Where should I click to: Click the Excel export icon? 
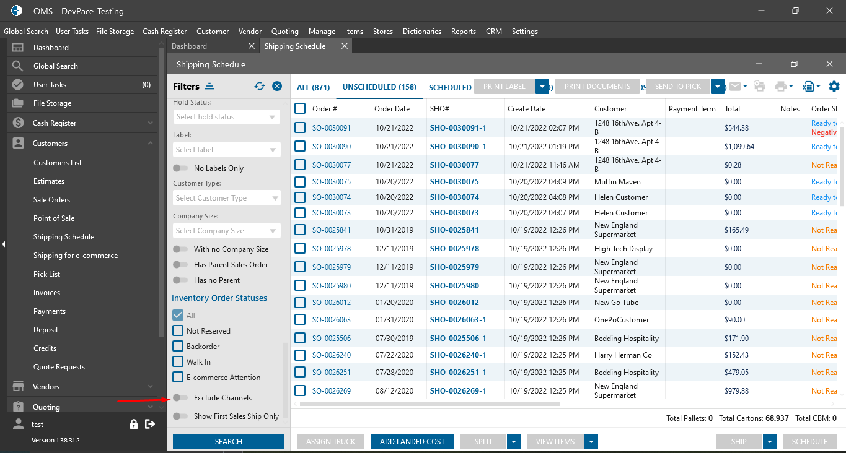coord(808,87)
